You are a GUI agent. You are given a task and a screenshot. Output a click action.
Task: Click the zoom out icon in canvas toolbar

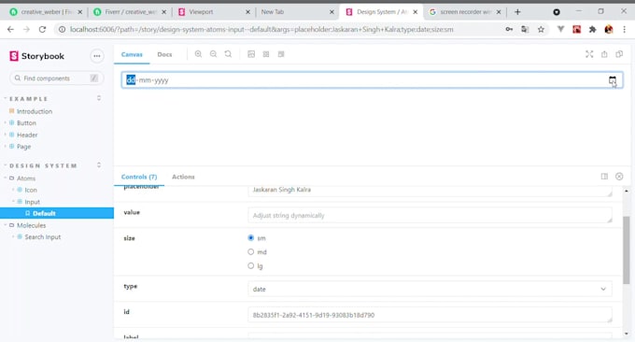pyautogui.click(x=213, y=54)
